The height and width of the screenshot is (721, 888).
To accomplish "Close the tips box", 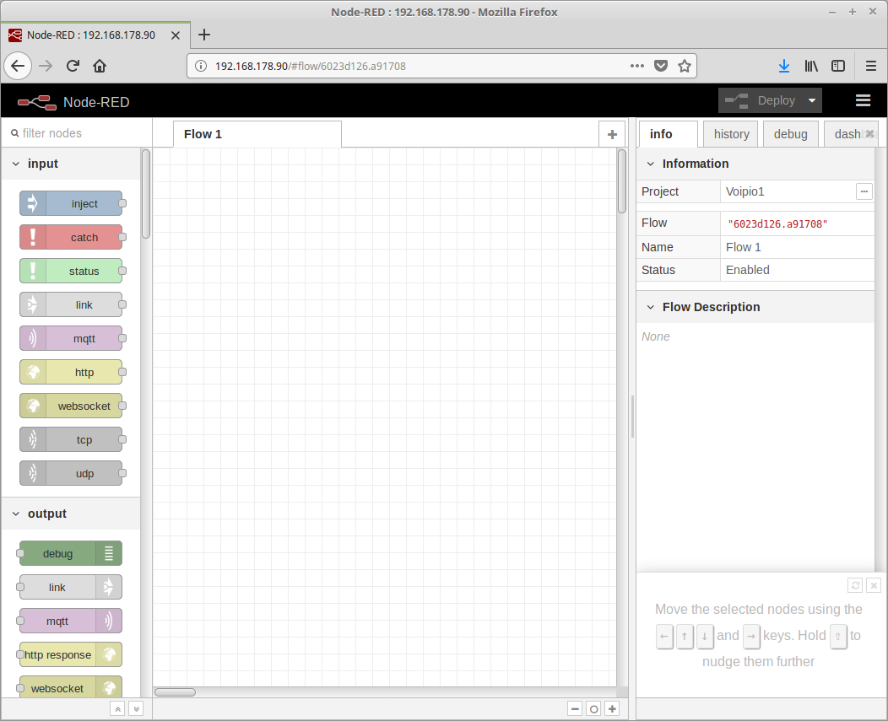I will tap(874, 585).
